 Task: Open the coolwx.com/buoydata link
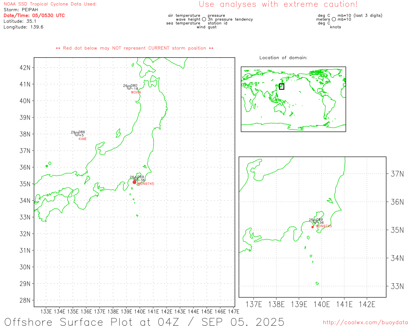pos(365,322)
